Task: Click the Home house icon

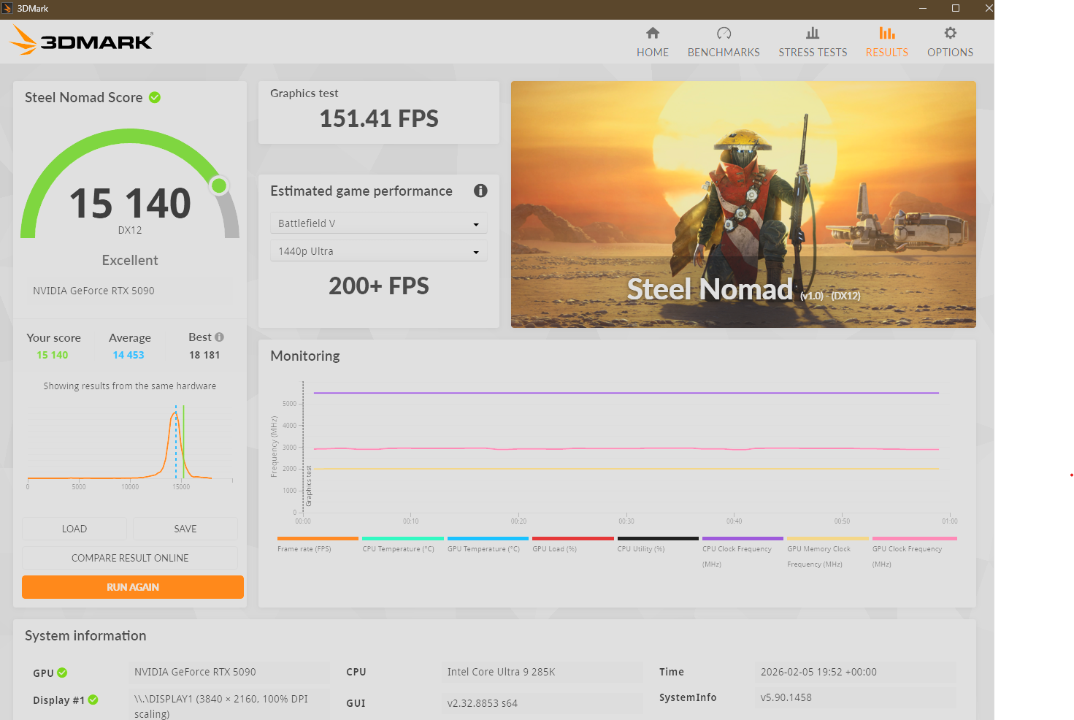Action: (653, 33)
